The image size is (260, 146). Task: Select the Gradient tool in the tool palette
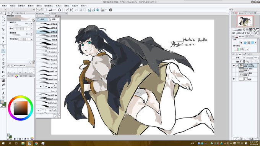pyautogui.click(x=3, y=80)
